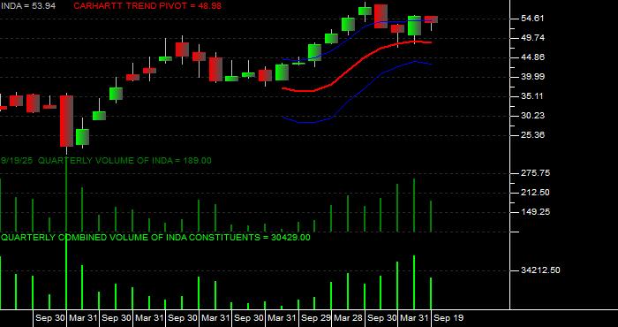
Task: Click the 'Sep 19' date axis label
Action: tap(448, 318)
